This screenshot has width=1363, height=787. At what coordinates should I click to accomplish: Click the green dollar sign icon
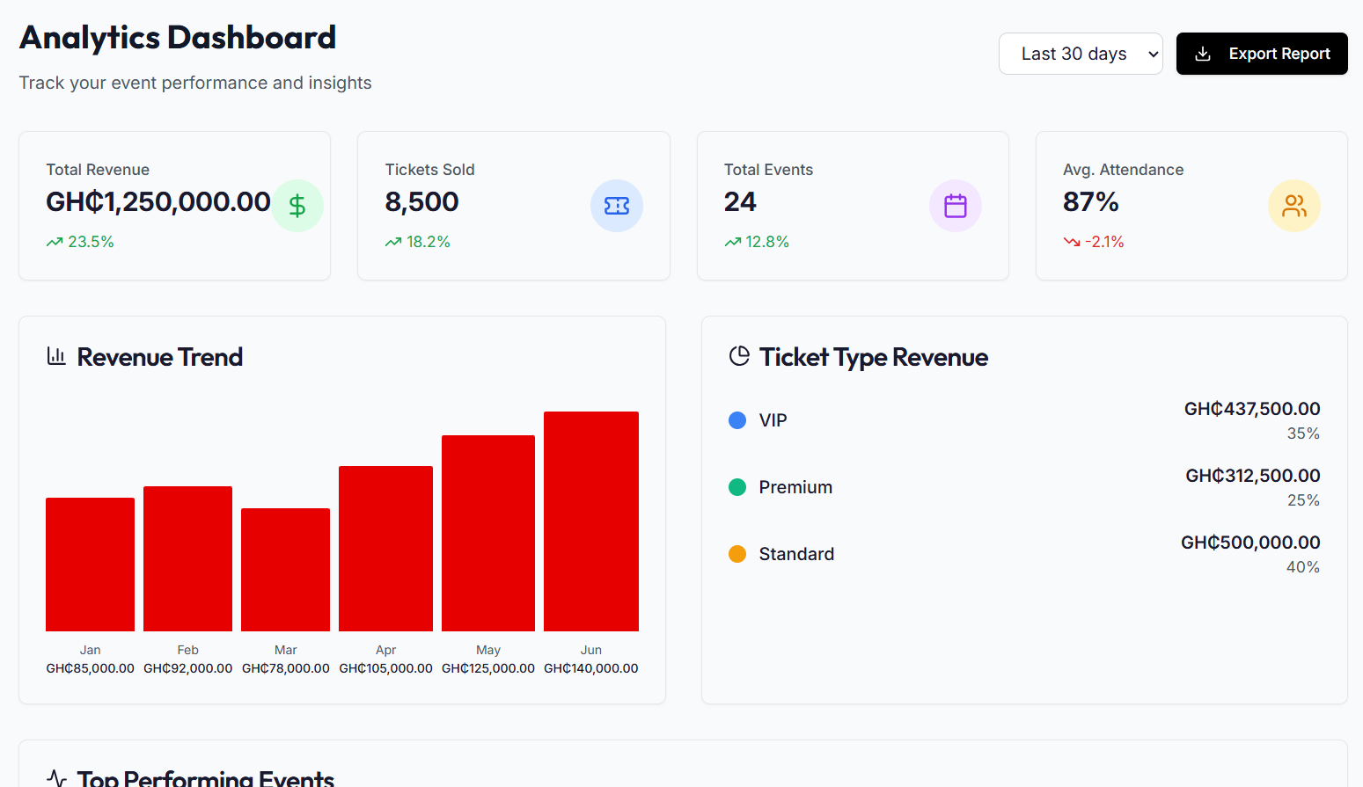pos(297,206)
